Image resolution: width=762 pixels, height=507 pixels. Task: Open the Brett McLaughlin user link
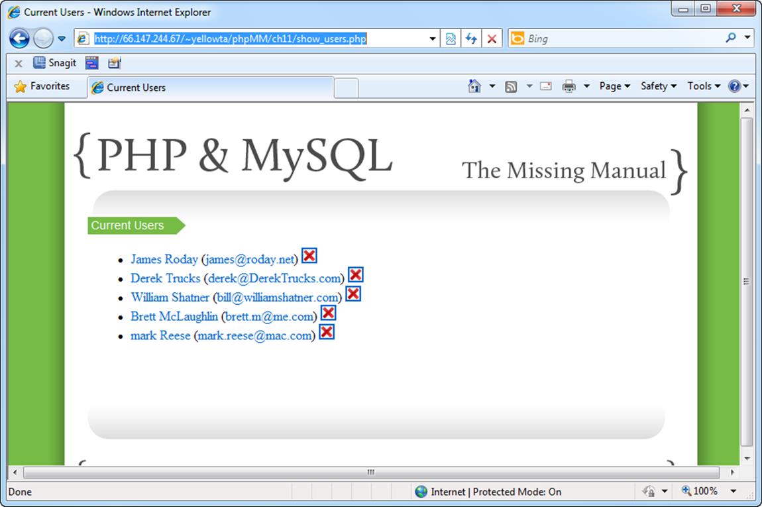(x=174, y=316)
